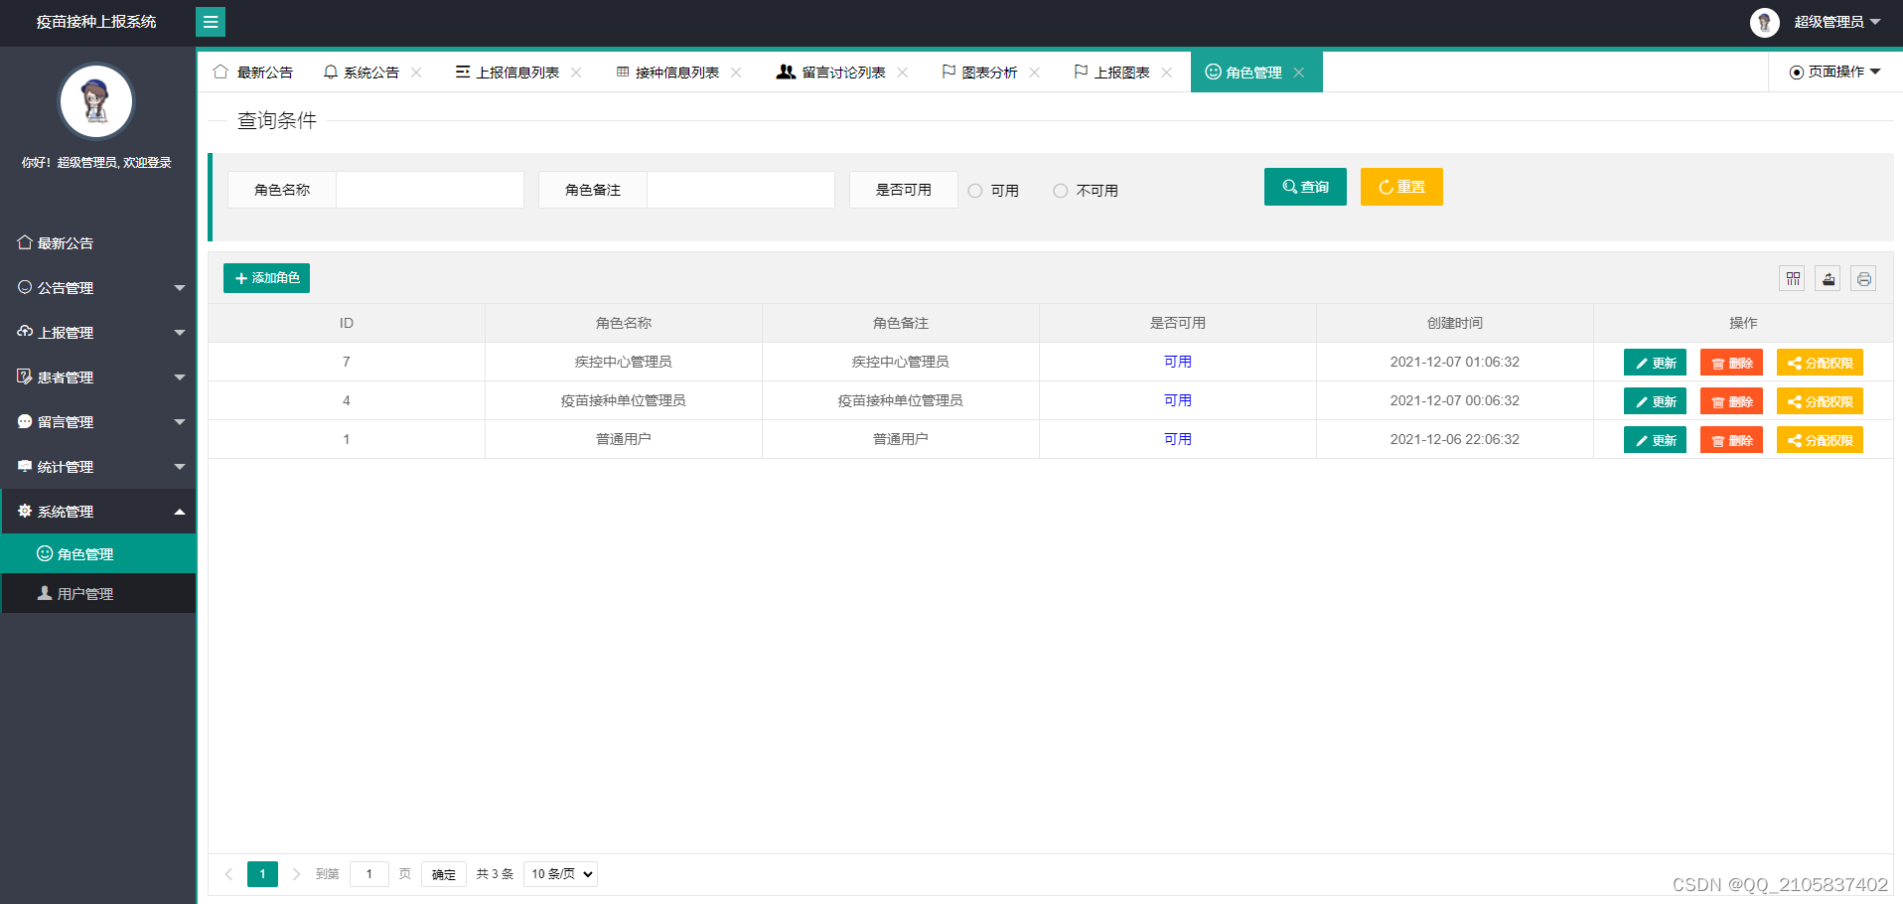
Task: Update the 普通用户 role
Action: (x=1655, y=440)
